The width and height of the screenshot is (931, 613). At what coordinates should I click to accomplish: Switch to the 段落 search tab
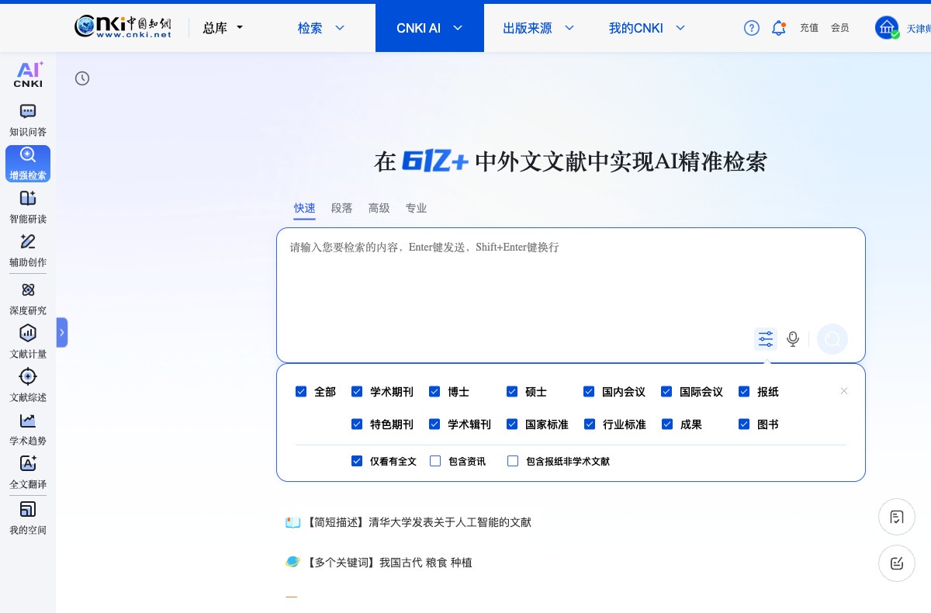tap(341, 208)
